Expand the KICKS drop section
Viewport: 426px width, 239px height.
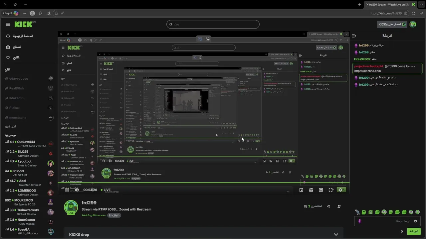[x=203, y=234]
